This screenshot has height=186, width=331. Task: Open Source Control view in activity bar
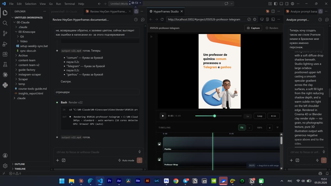click(5, 33)
